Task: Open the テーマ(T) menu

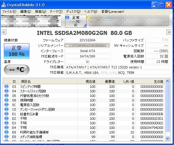Action: click(56, 12)
